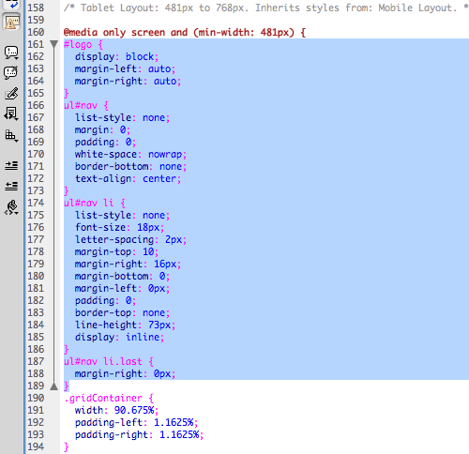
Task: Collapse selection using bottom triangle at line 189
Action: 53,386
